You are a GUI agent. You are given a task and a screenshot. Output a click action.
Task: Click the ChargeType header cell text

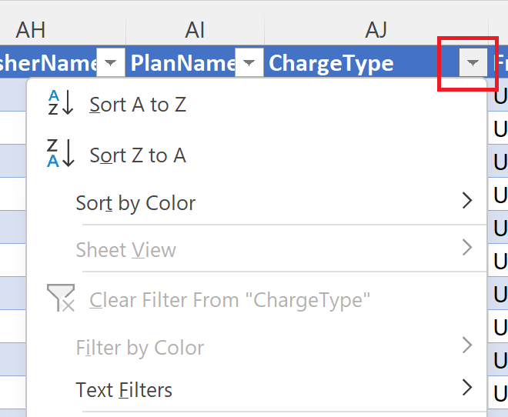331,63
